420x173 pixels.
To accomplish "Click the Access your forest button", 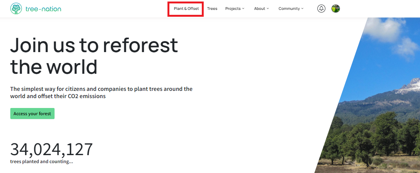I will 32,113.
